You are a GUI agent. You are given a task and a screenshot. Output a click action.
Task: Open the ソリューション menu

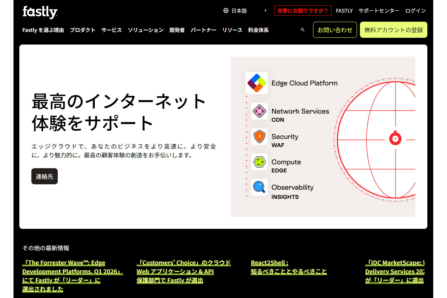(146, 30)
